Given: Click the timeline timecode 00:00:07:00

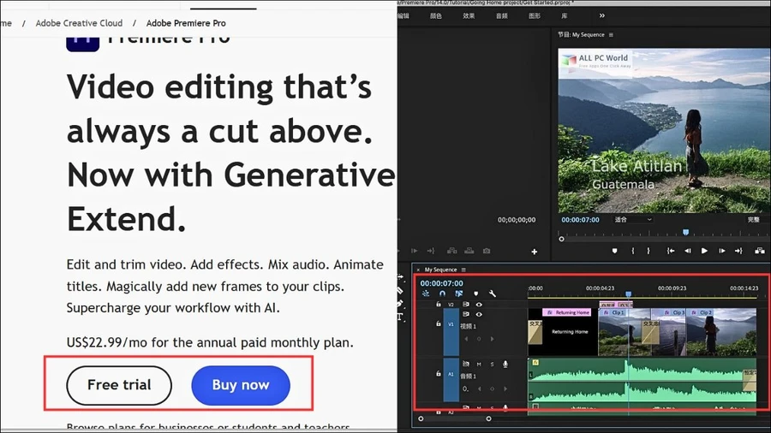Looking at the screenshot, I should point(441,283).
